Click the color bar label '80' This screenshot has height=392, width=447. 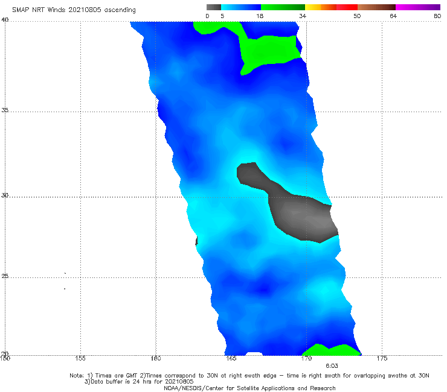point(437,16)
